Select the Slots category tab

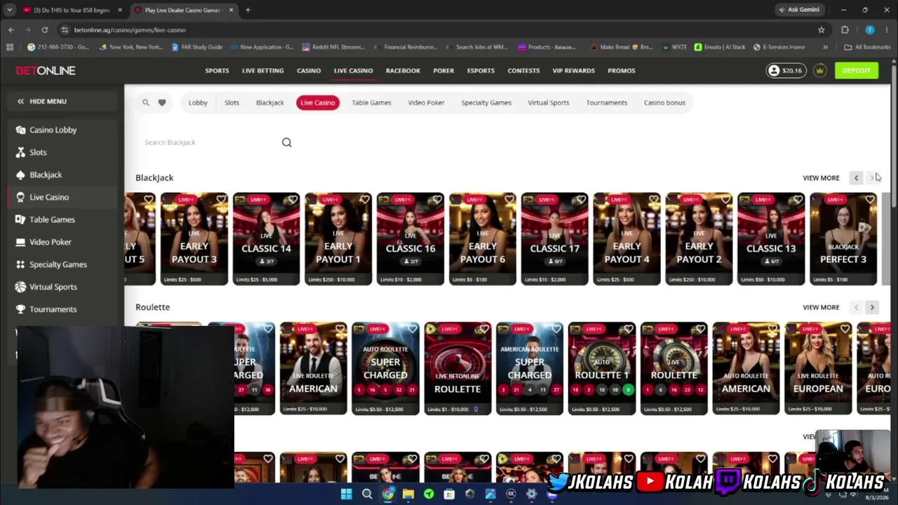click(x=232, y=102)
